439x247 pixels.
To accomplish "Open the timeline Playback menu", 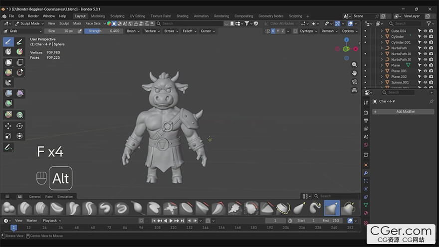I will point(52,221).
